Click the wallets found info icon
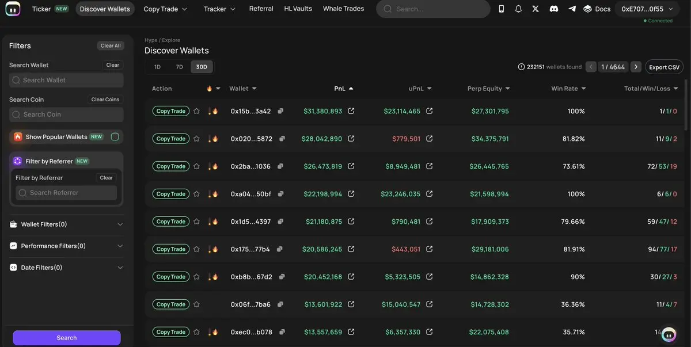The image size is (691, 347). pos(522,67)
